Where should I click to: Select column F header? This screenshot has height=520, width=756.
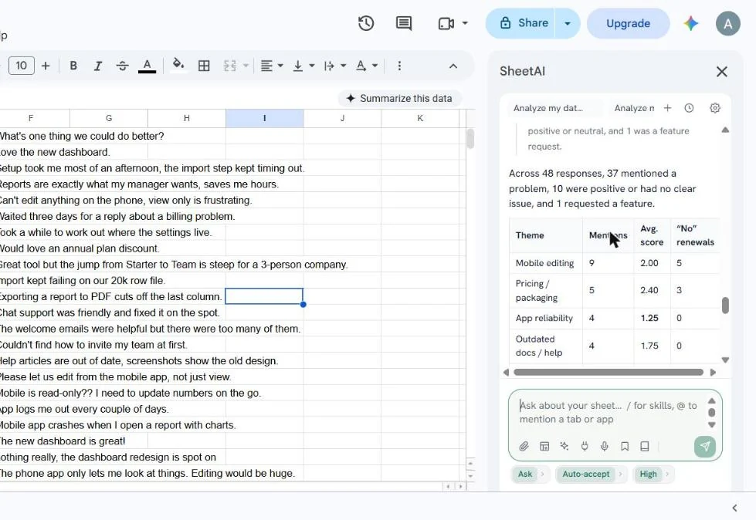31,118
